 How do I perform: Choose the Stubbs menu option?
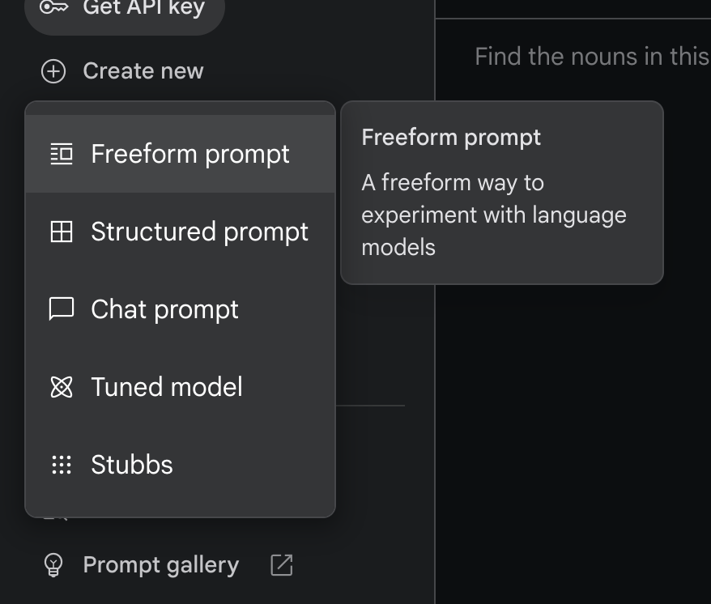[132, 465]
